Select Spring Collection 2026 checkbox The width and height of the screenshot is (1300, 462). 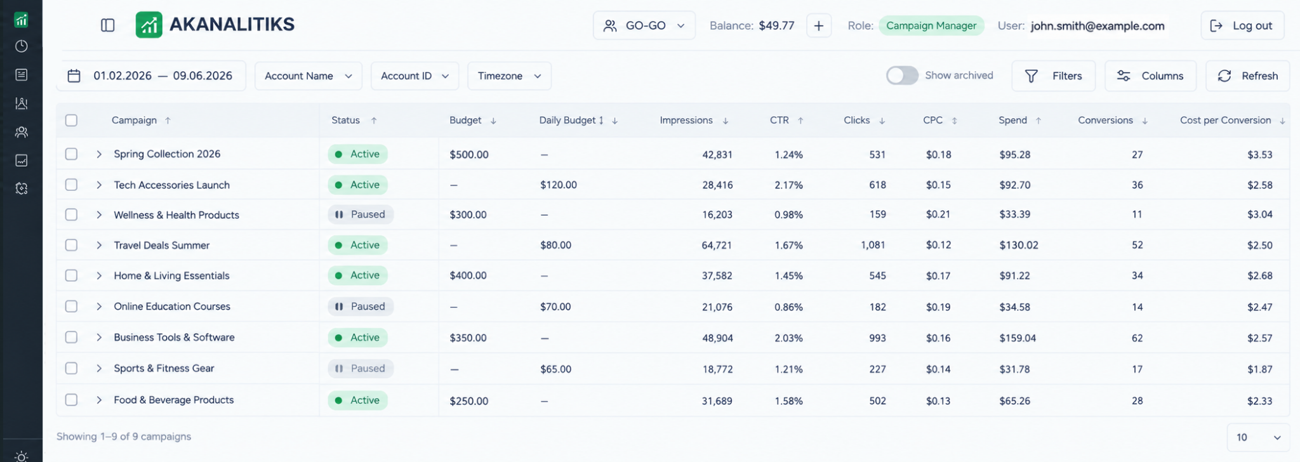pyautogui.click(x=71, y=154)
